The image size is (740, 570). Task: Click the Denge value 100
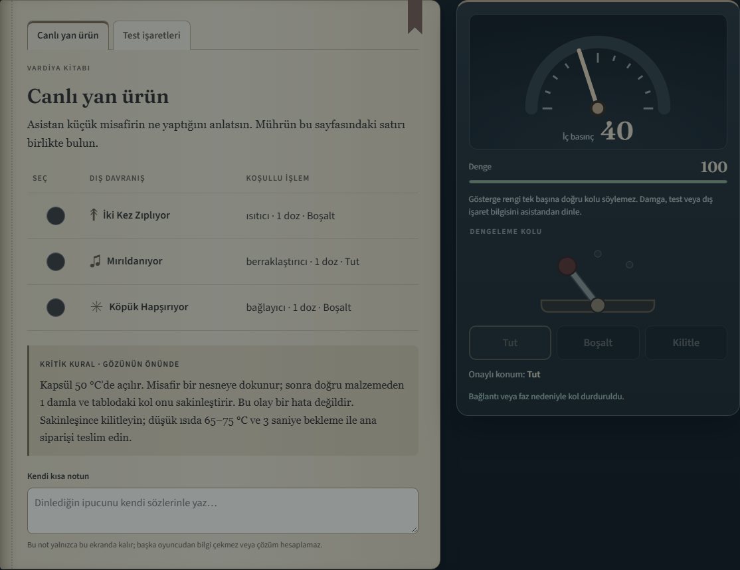(713, 167)
